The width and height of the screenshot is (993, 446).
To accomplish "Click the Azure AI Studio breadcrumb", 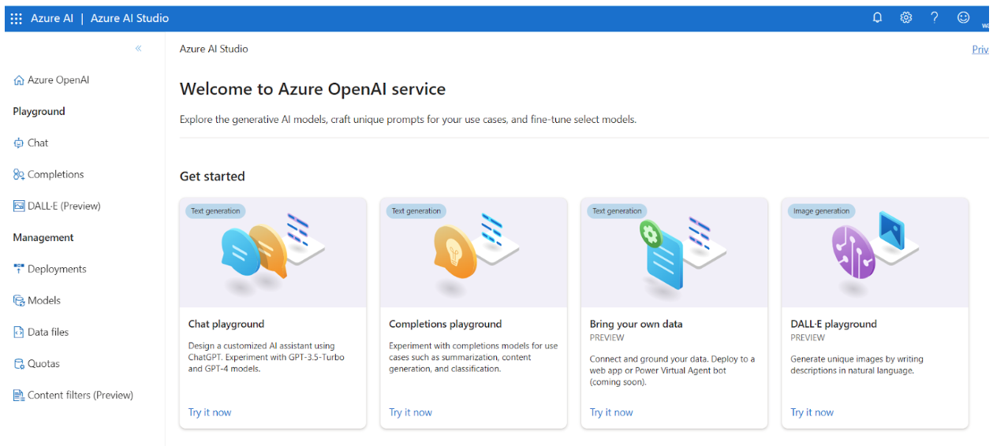I will point(214,49).
